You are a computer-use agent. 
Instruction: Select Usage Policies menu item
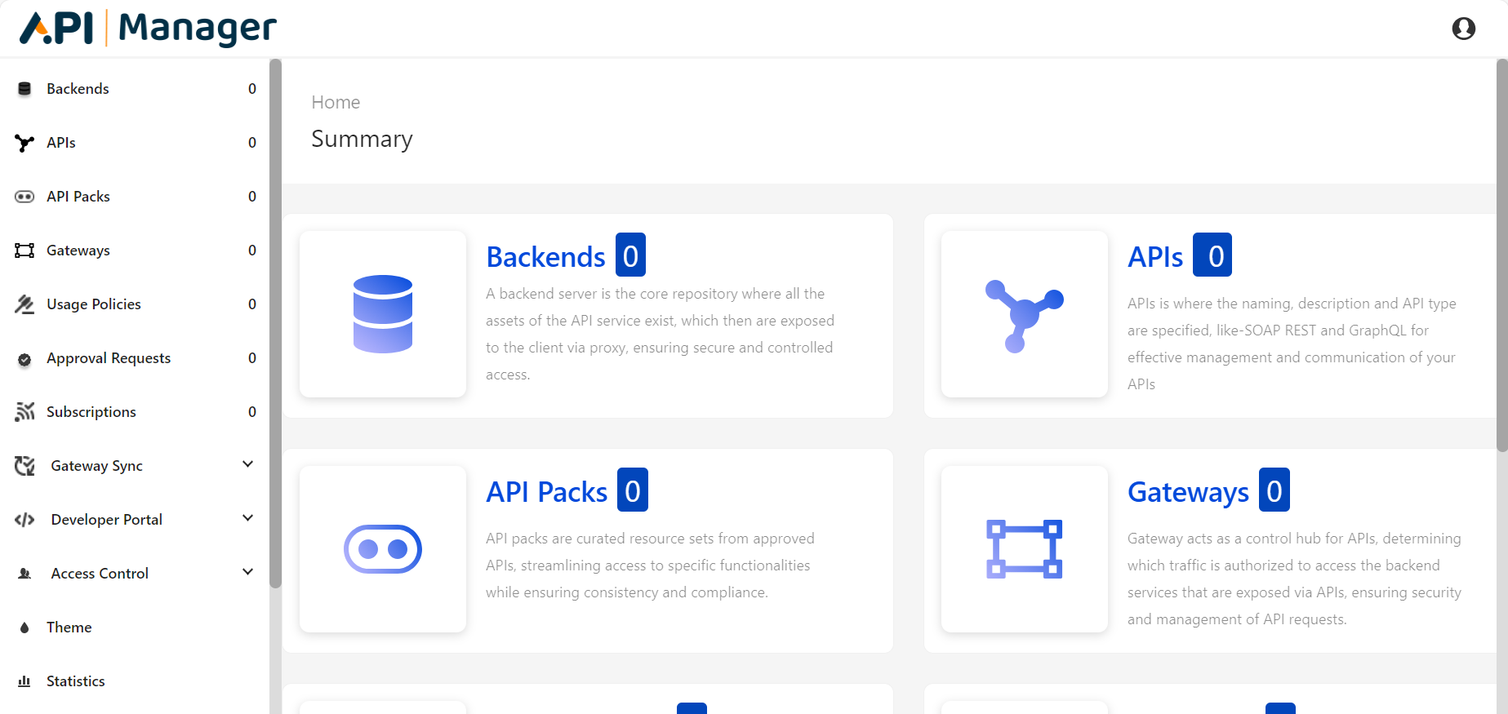94,304
